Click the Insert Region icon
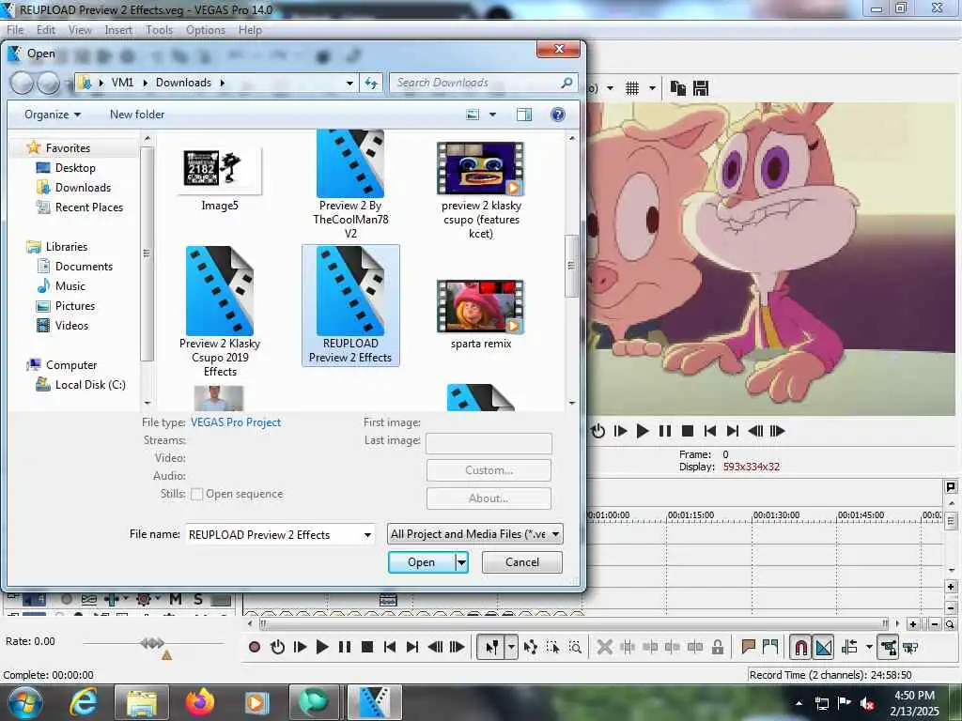Viewport: 962px width, 721px height. point(770,646)
